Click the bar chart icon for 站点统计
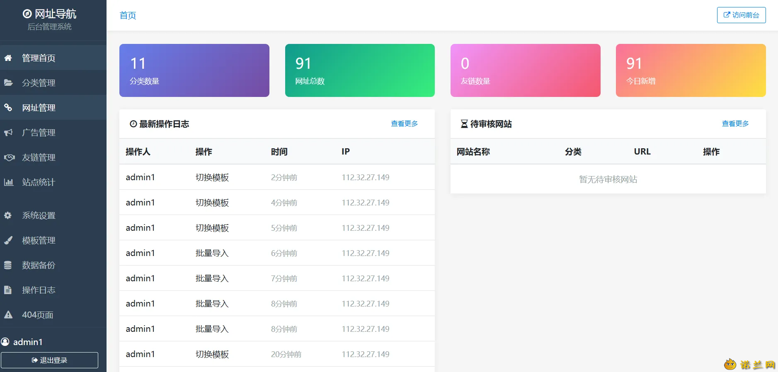The height and width of the screenshot is (372, 778). [x=9, y=182]
